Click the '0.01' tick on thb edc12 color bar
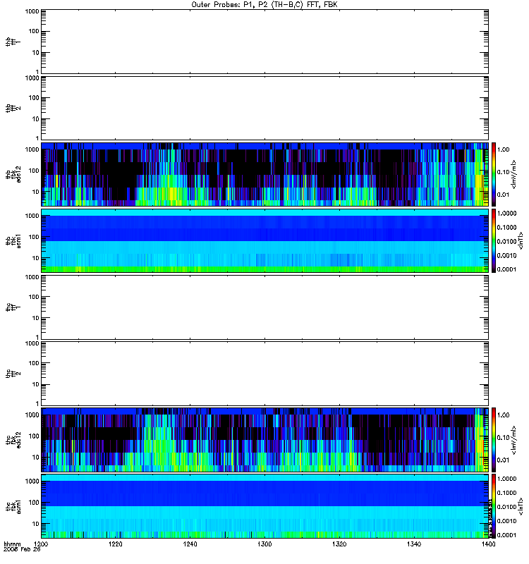Viewport: 529px width, 564px height. click(504, 195)
